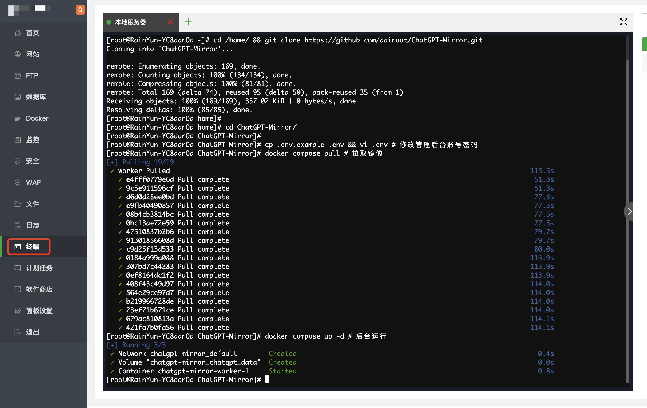Expand side panel with right chevron arrow
This screenshot has height=408, width=647.
630,211
